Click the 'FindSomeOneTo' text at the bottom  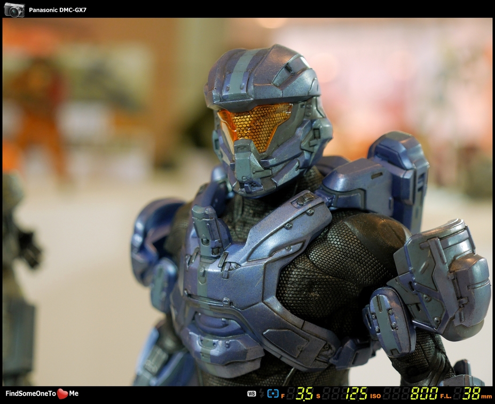(30, 393)
